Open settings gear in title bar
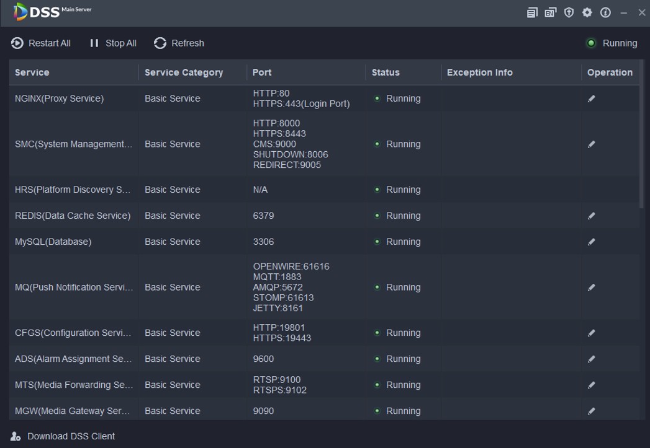Viewport: 650px width, 448px height. (587, 12)
